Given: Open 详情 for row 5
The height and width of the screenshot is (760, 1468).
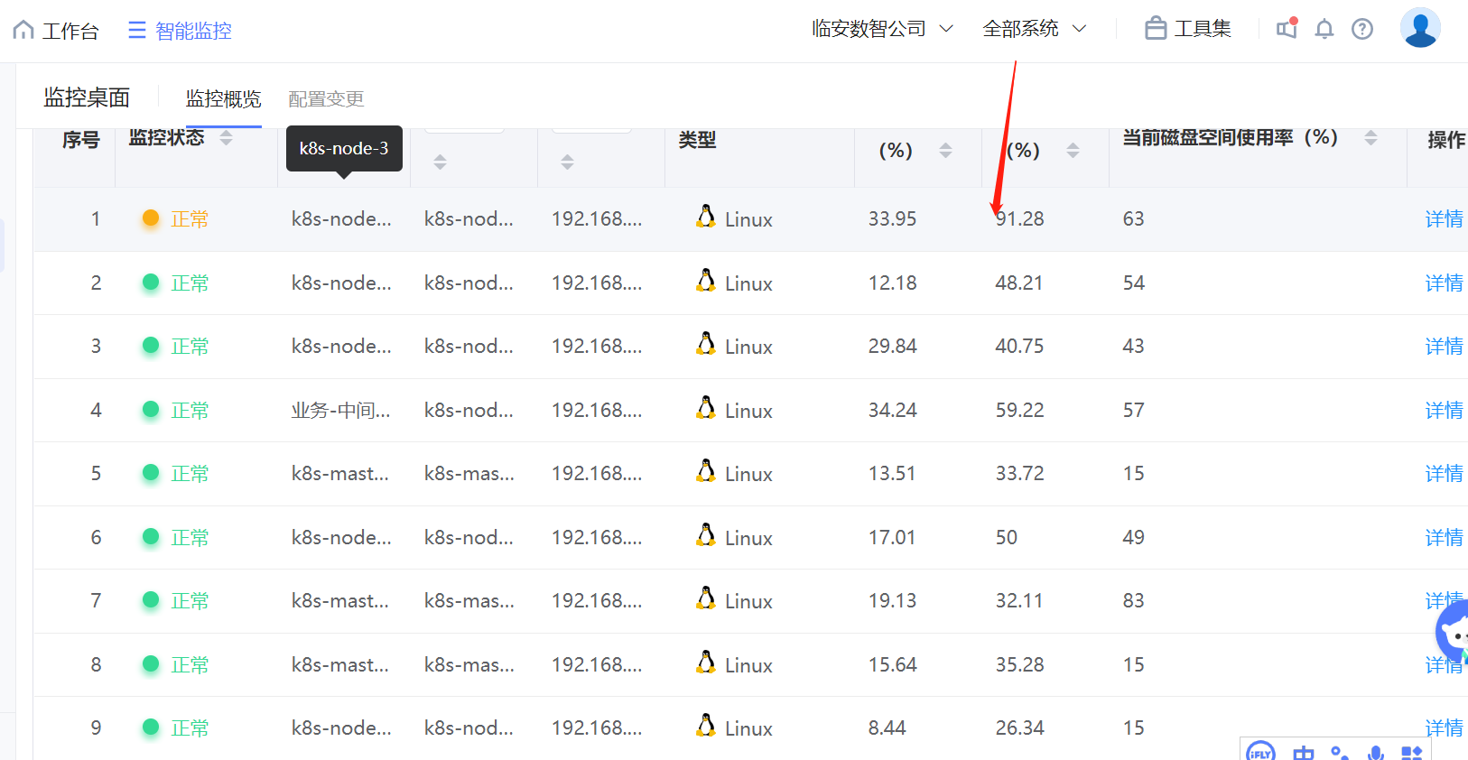Looking at the screenshot, I should click(1444, 474).
